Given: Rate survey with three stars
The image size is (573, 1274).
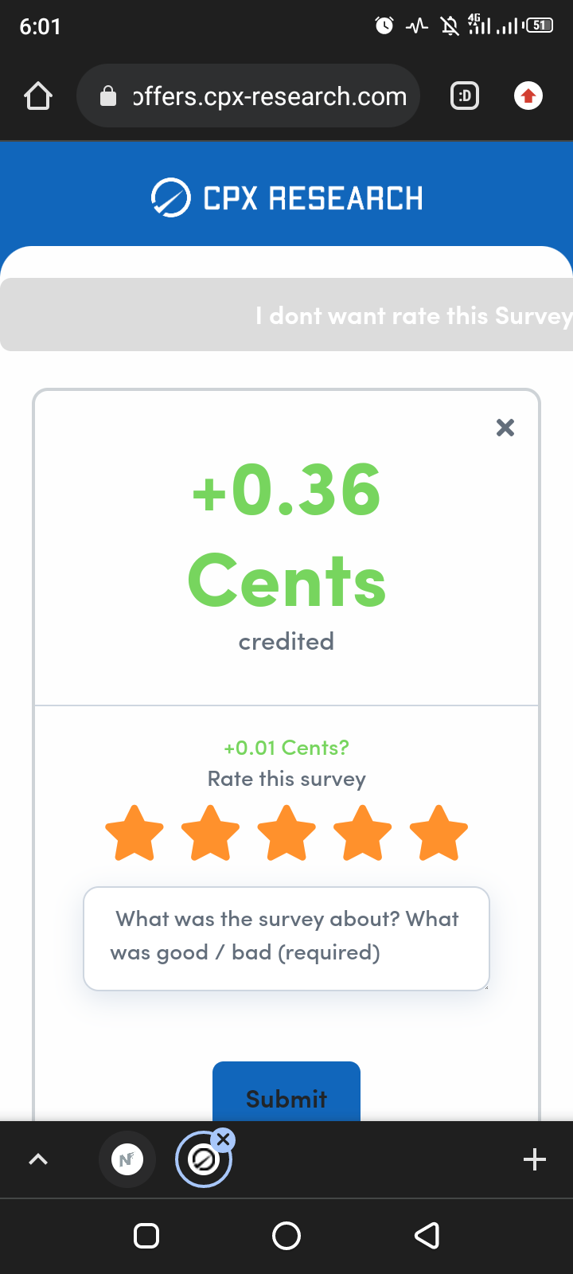Looking at the screenshot, I should click(286, 833).
